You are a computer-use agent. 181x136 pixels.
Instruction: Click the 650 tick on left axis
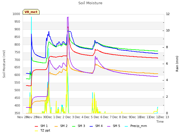point(17,67)
